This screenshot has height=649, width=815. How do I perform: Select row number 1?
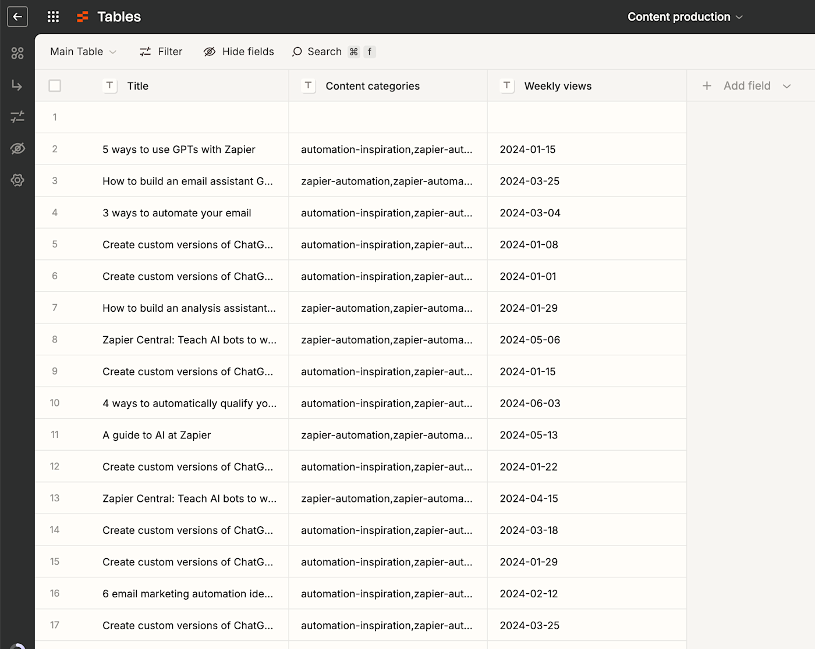[x=55, y=117]
